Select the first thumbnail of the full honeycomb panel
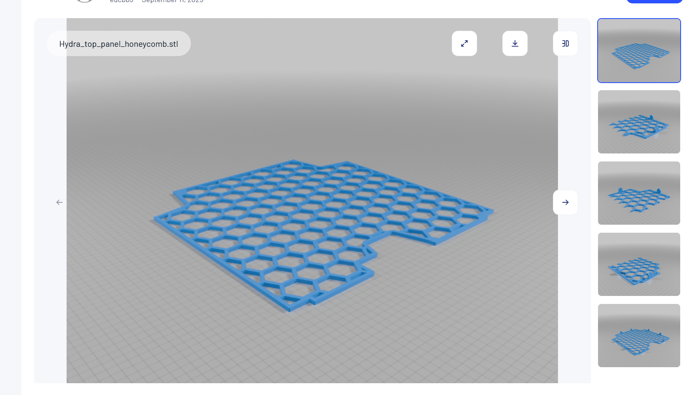692x395 pixels. pos(639,51)
